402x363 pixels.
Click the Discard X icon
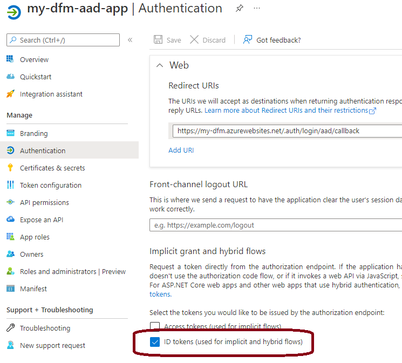pyautogui.click(x=194, y=40)
